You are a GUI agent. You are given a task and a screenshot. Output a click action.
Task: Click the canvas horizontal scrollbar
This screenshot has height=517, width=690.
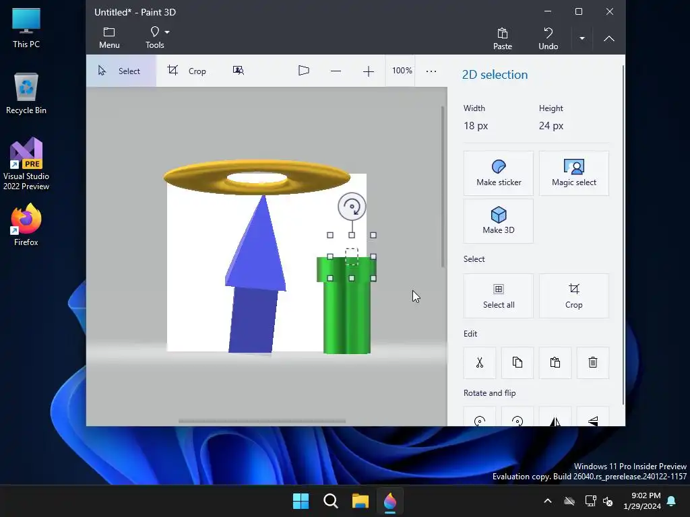(x=262, y=421)
